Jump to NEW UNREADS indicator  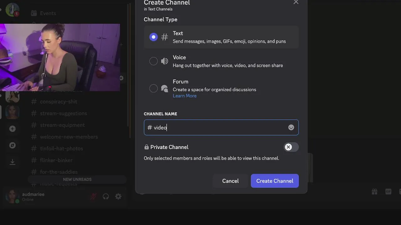77,179
